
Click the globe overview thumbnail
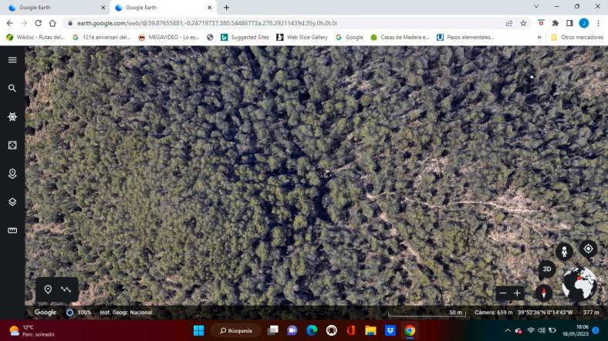pyautogui.click(x=579, y=284)
